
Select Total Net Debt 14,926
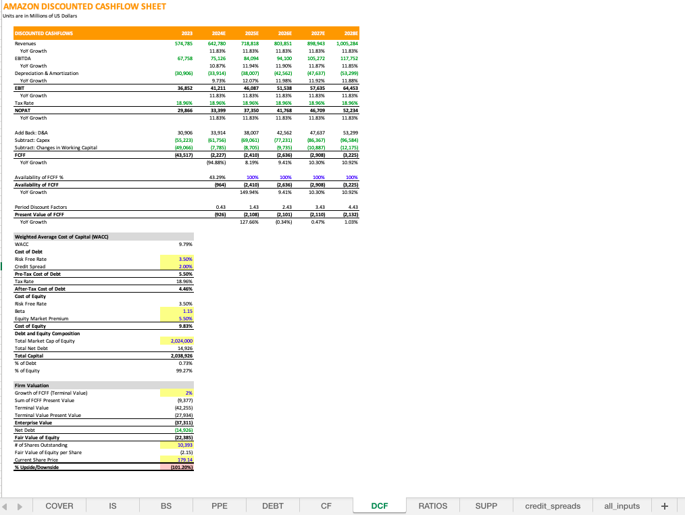[x=185, y=349]
